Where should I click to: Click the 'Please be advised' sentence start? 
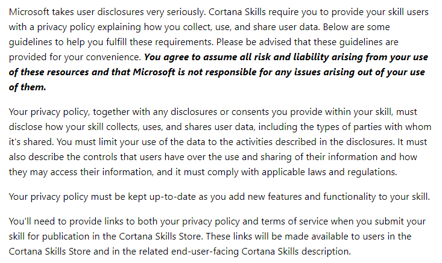pyautogui.click(x=254, y=42)
